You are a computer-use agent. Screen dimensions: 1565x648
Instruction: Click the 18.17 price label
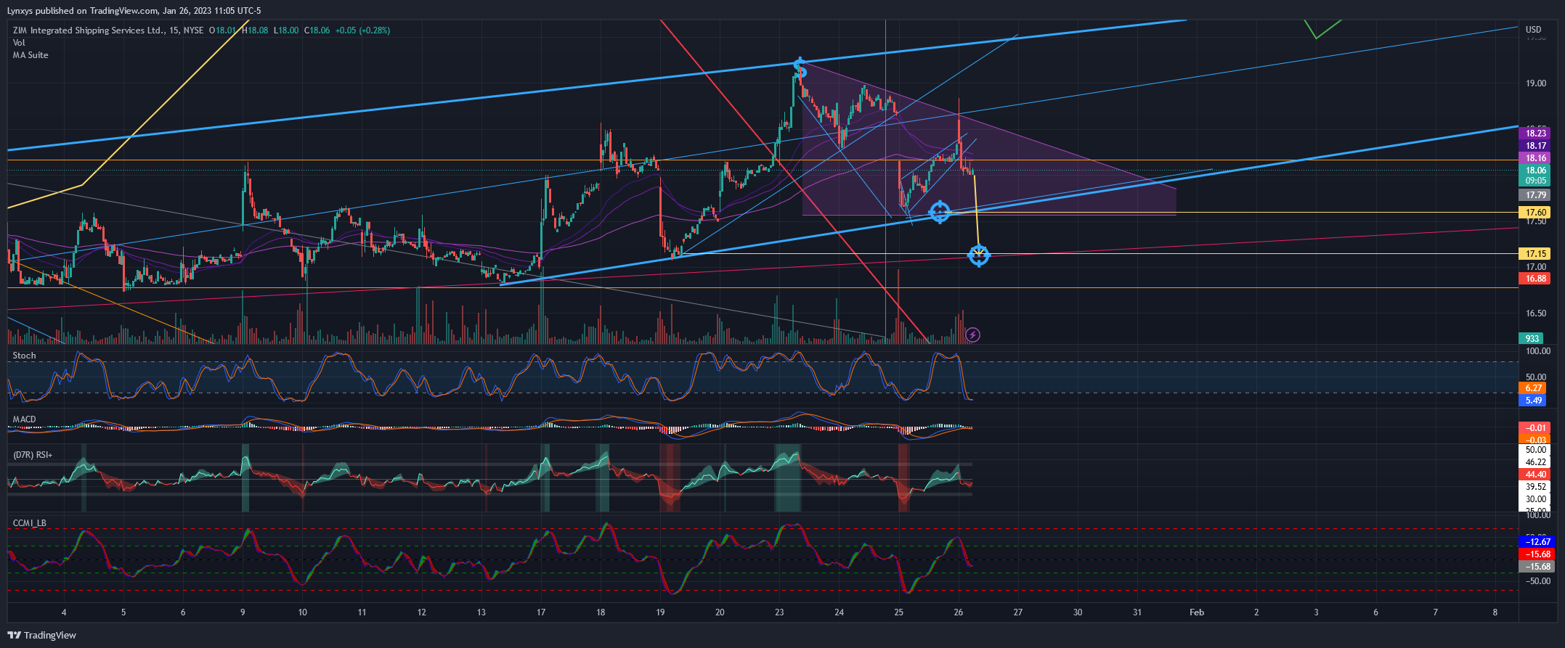click(x=1535, y=146)
